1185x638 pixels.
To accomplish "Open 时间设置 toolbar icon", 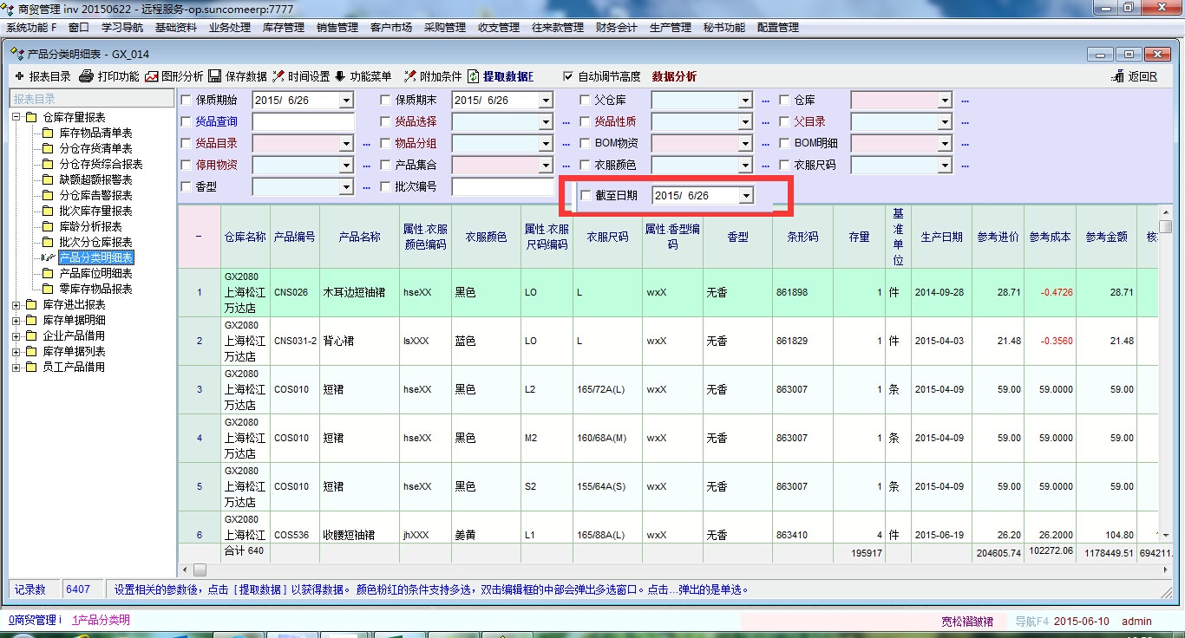I will [278, 76].
